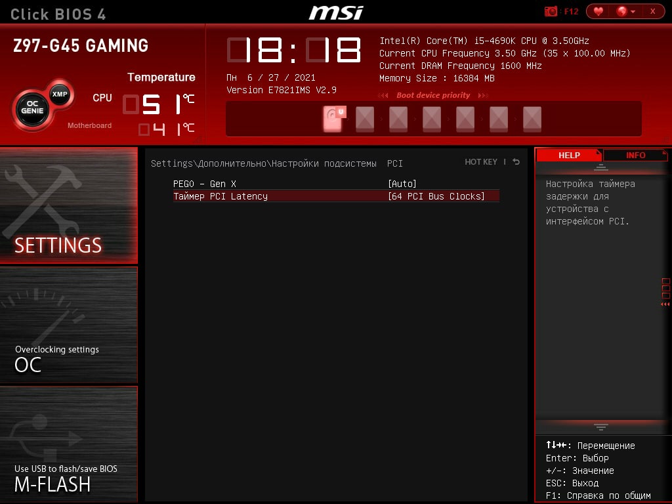Click the Settings\Дополнительно breadcrumb path
Image resolution: width=672 pixels, height=504 pixels.
pos(276,163)
